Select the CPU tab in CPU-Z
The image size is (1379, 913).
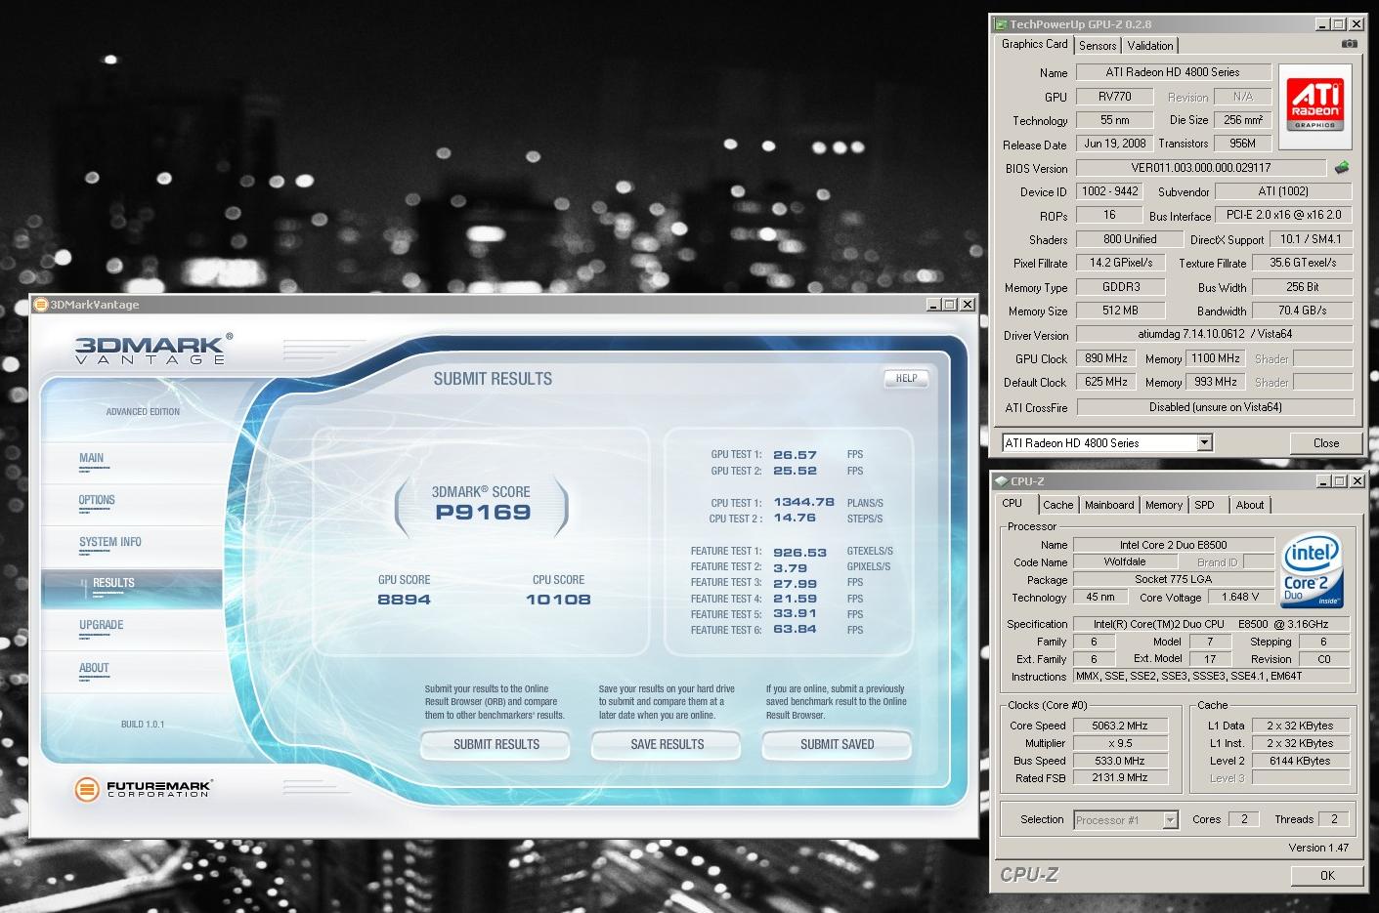click(1013, 504)
